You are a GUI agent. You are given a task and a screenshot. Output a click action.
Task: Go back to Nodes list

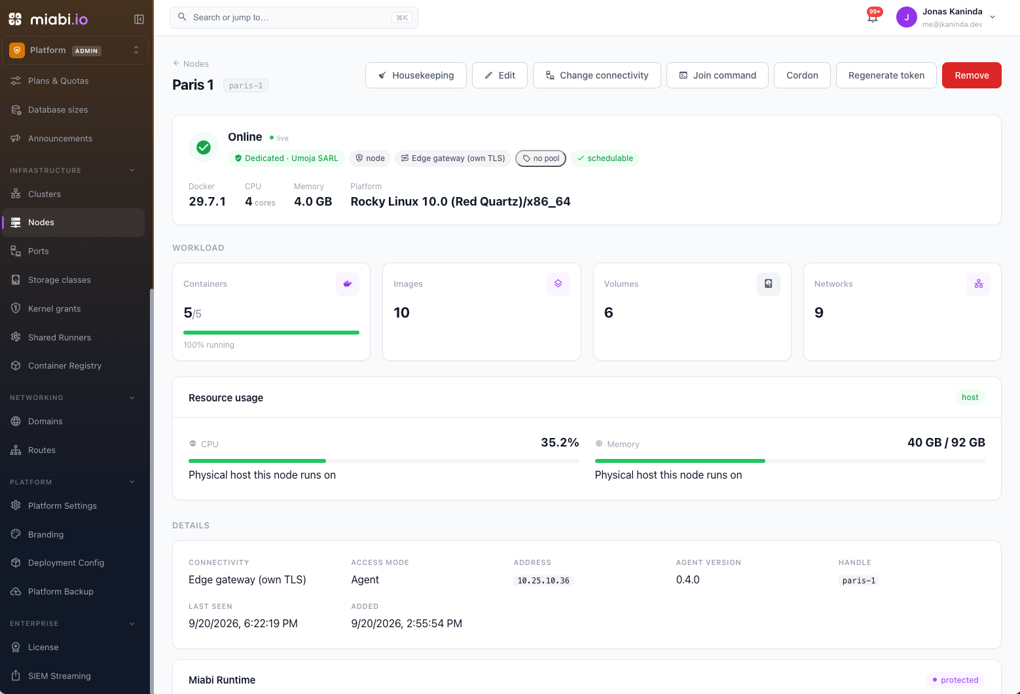click(191, 64)
